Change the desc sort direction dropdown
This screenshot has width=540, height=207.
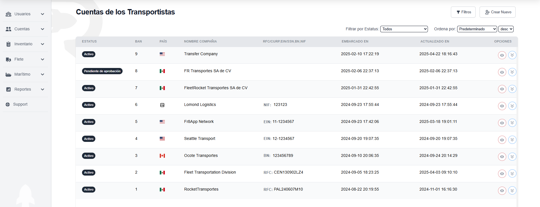pyautogui.click(x=506, y=29)
